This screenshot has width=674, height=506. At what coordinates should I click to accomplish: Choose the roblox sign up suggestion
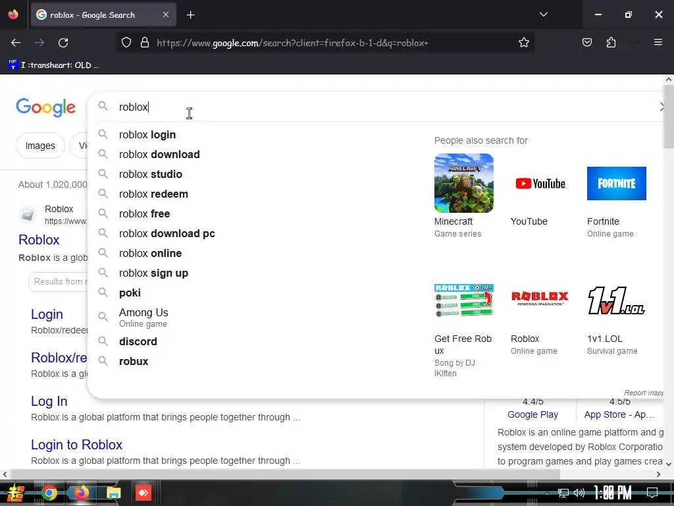click(x=153, y=273)
